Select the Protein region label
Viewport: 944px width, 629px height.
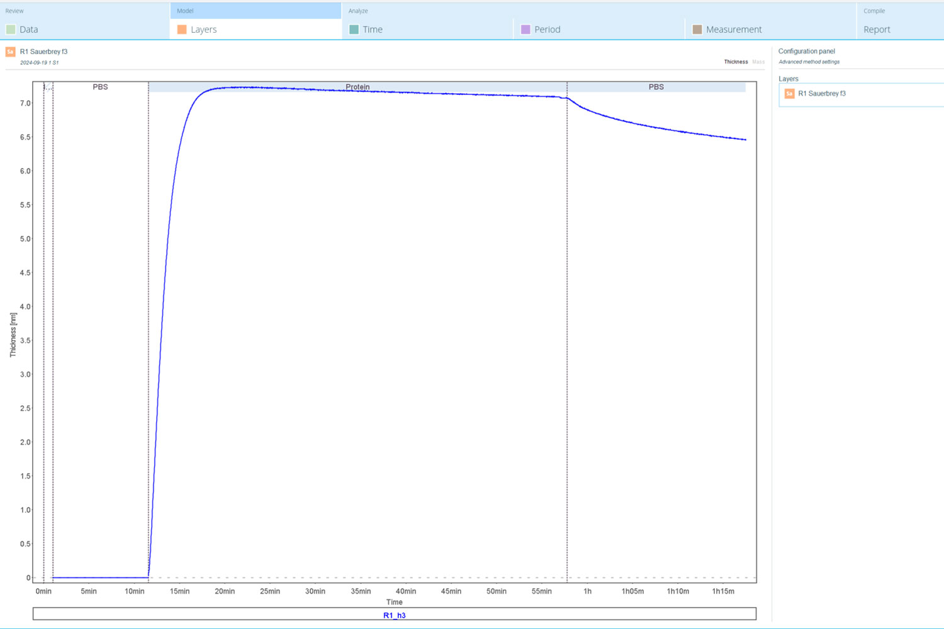click(357, 87)
